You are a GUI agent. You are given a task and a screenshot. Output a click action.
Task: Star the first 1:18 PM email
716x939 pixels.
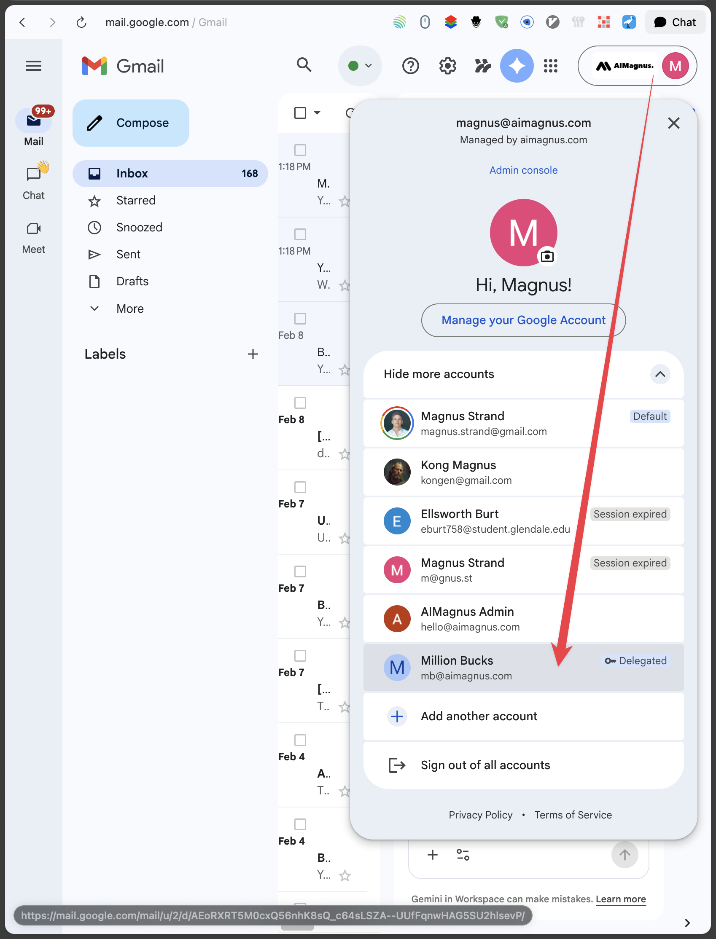tap(345, 201)
